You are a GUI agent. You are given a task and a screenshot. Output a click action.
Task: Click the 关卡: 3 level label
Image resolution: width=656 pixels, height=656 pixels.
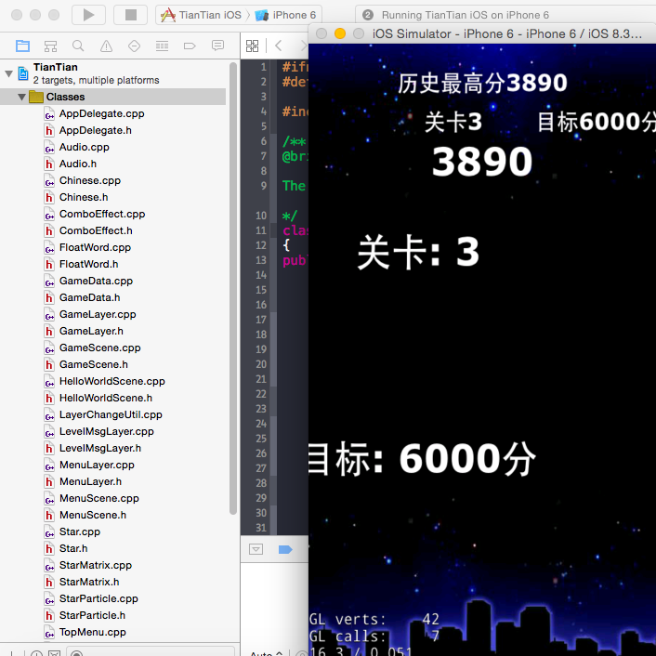tap(418, 253)
